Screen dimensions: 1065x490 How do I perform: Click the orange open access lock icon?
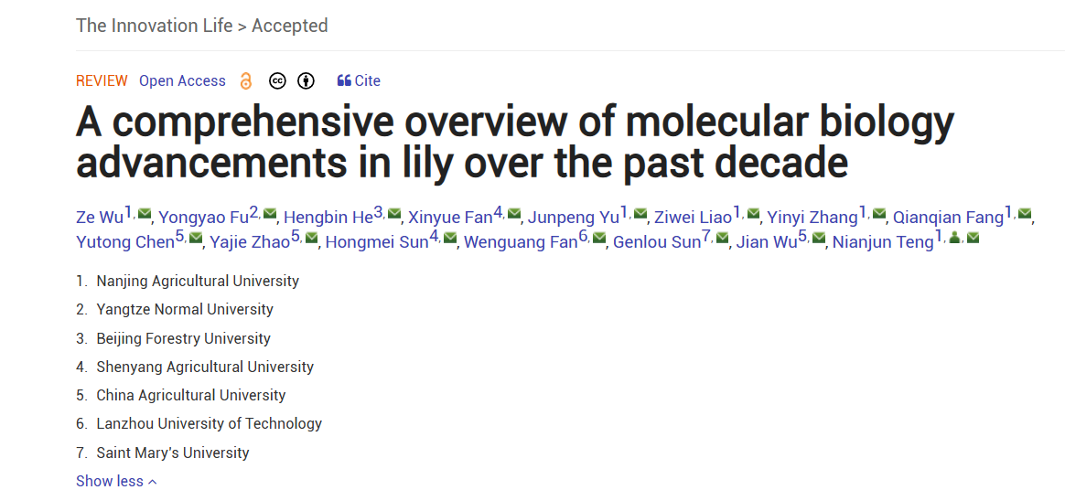point(245,81)
